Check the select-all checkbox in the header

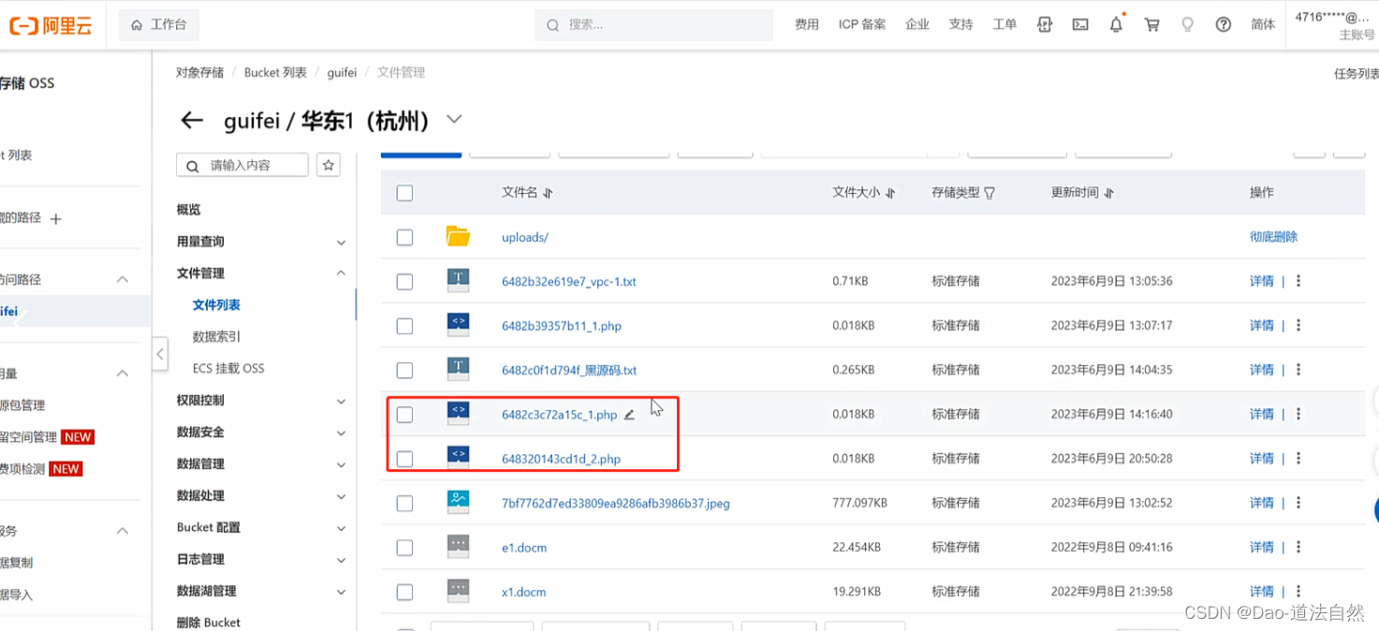pyautogui.click(x=404, y=193)
